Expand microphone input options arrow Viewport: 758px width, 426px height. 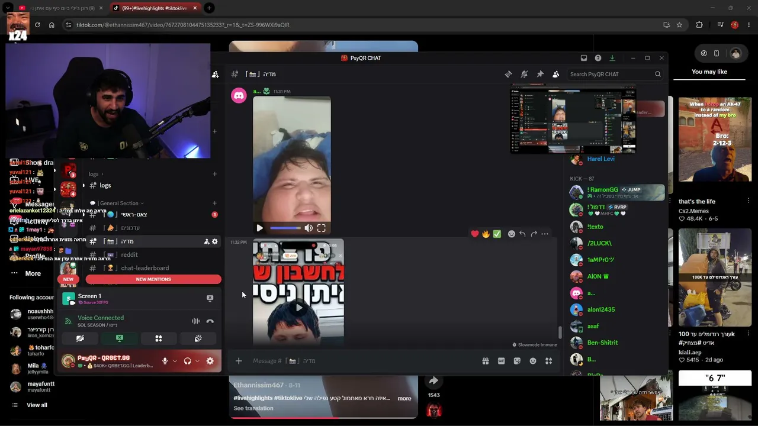[x=175, y=361]
